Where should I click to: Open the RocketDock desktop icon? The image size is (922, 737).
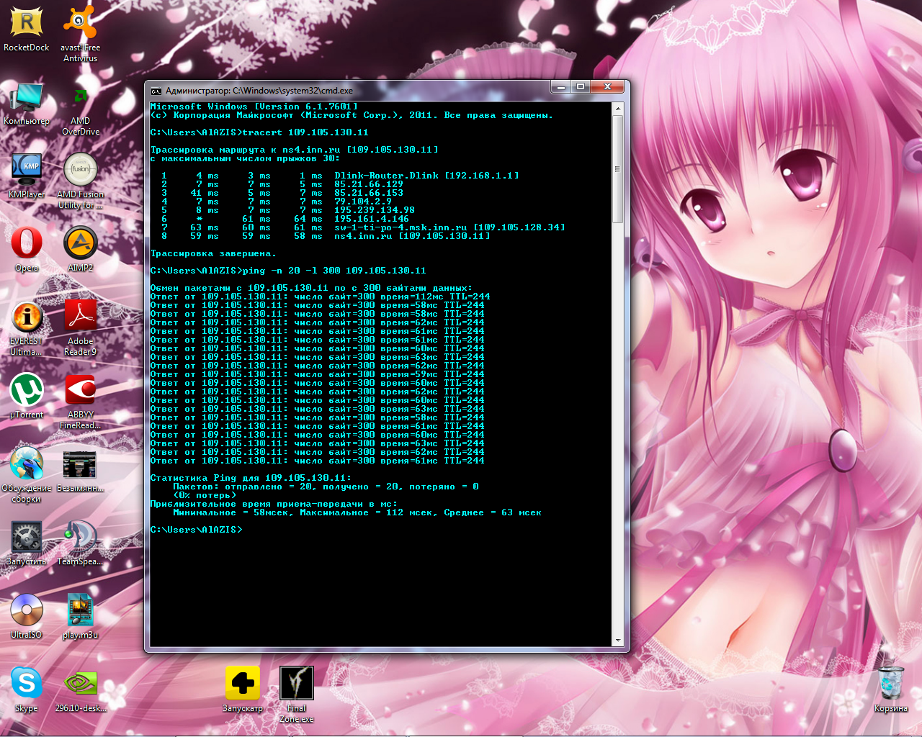point(27,29)
